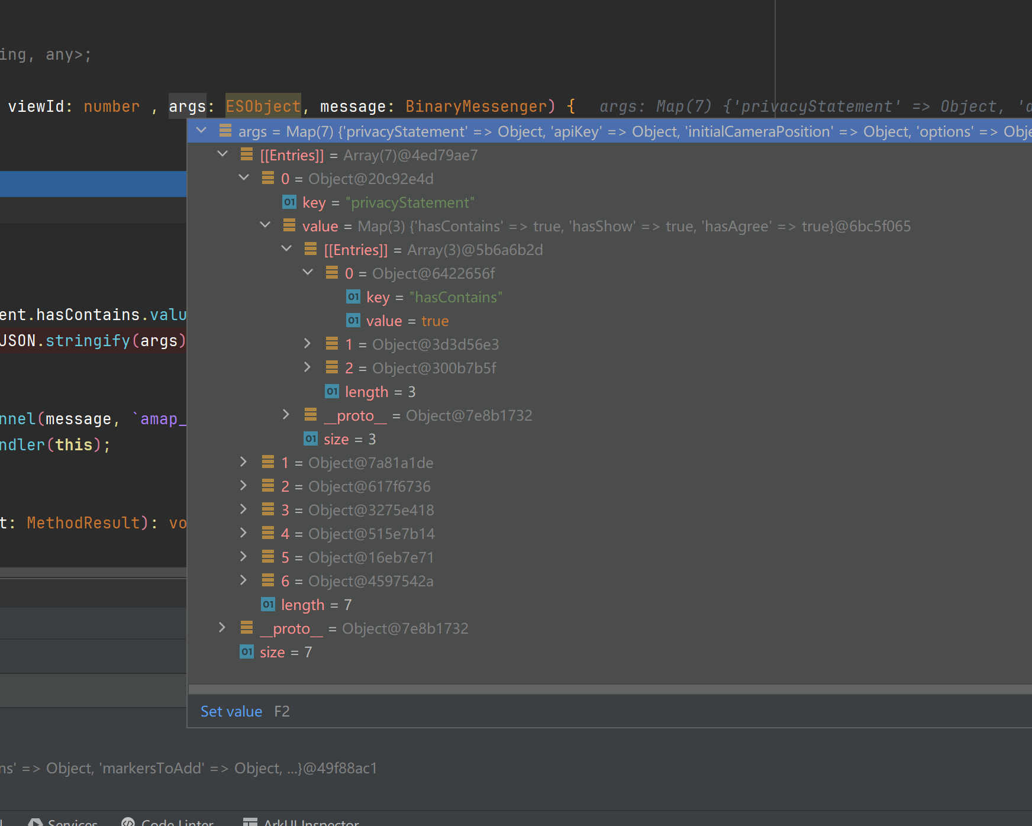Image resolution: width=1032 pixels, height=826 pixels.
Task: Expand entry 6 Object@4597542a
Action: coord(243,580)
